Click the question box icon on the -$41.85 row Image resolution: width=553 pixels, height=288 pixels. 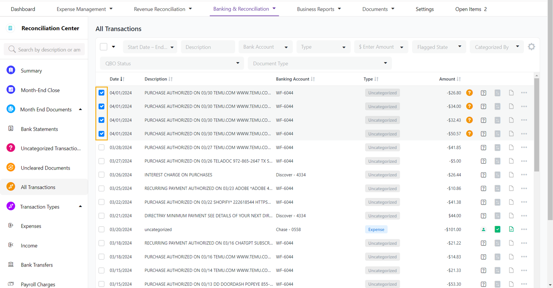point(483,148)
